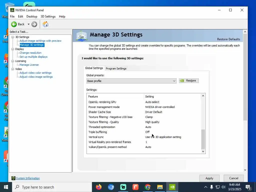The height and width of the screenshot is (192, 256).
Task: Open Adjust video image settings
Action: [36, 77]
